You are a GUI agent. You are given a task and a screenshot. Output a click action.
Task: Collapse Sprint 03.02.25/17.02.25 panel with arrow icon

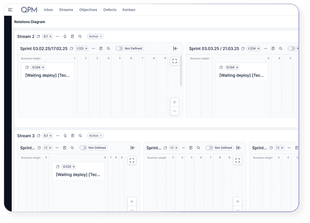(x=175, y=49)
